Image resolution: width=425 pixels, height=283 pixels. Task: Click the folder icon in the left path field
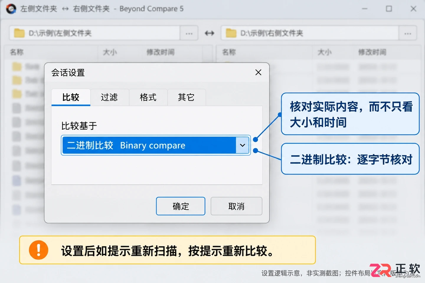coord(19,33)
